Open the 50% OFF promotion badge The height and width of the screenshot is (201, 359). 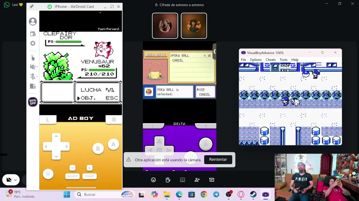(x=33, y=102)
